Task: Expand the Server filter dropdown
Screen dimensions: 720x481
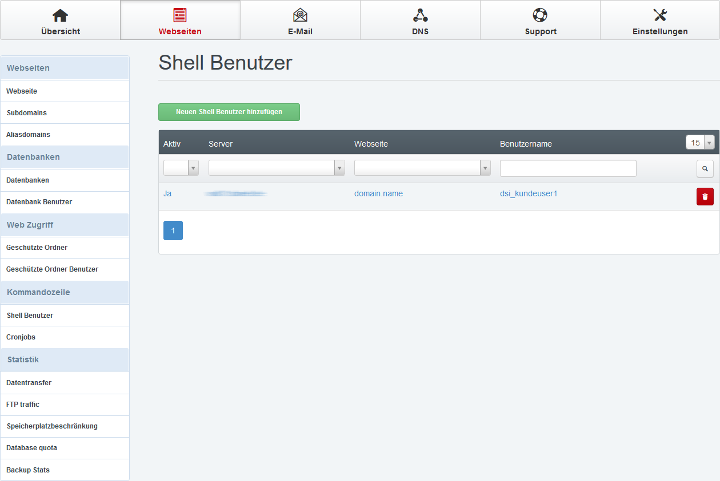Action: coord(277,168)
